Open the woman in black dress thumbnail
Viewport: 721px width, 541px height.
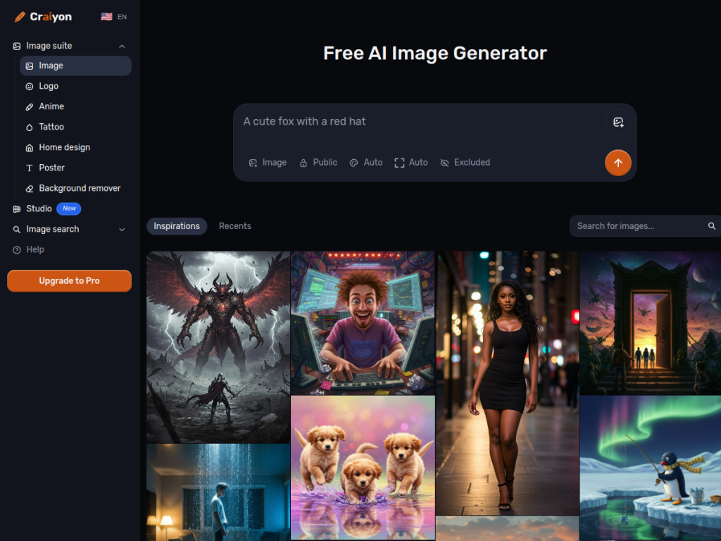pyautogui.click(x=507, y=383)
